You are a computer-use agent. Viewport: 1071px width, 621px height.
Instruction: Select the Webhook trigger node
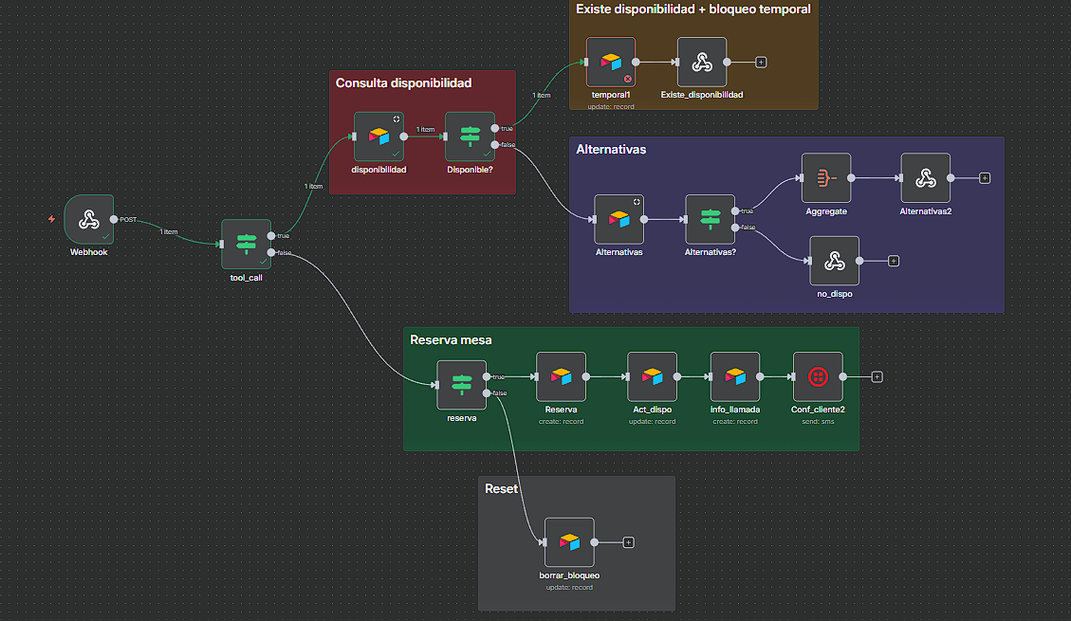pyautogui.click(x=88, y=220)
